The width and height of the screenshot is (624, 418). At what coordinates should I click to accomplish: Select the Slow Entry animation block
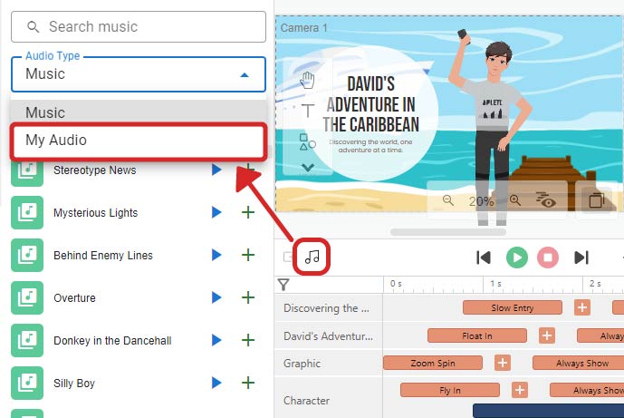tap(513, 308)
